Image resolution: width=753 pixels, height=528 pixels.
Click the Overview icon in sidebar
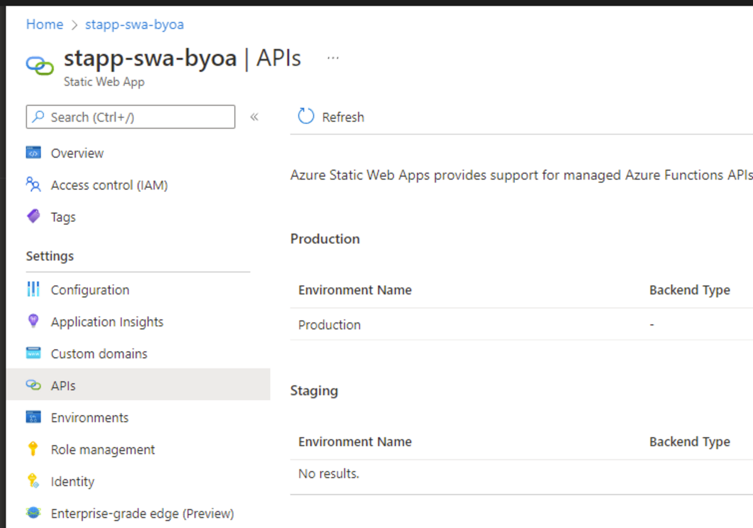(34, 153)
